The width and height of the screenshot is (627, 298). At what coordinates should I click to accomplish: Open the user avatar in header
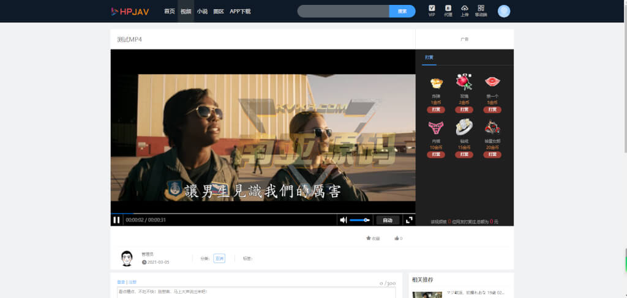point(504,11)
